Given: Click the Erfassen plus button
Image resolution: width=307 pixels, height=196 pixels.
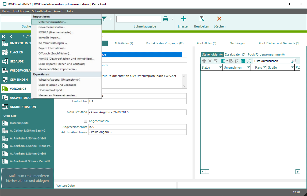Looking at the screenshot, I should (x=183, y=19).
